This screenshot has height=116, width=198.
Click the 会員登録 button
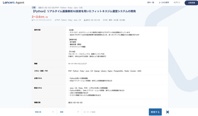tap(191, 3)
